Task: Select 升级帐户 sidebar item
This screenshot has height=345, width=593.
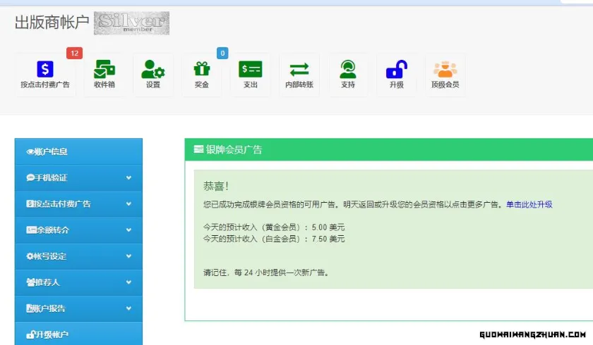Action: [78, 334]
